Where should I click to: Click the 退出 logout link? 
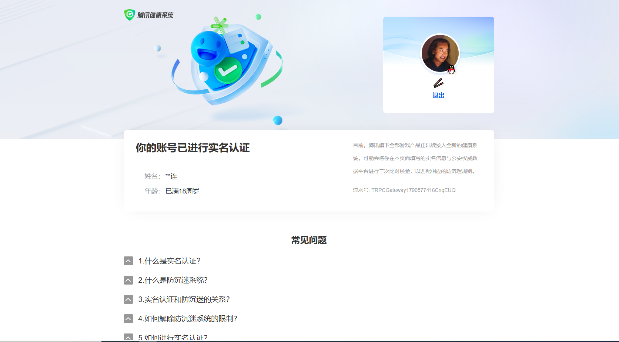click(x=438, y=95)
